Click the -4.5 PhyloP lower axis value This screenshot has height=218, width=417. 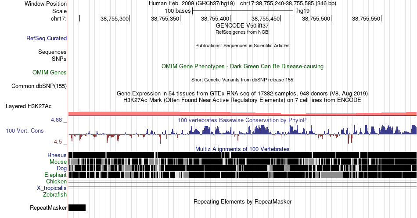(57, 142)
